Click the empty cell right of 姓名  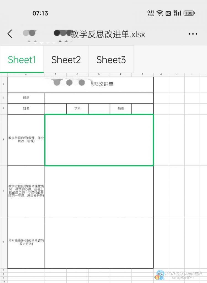tap(55, 109)
